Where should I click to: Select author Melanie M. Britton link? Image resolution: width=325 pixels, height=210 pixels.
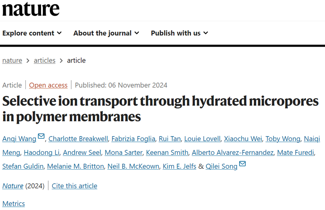[76, 166]
